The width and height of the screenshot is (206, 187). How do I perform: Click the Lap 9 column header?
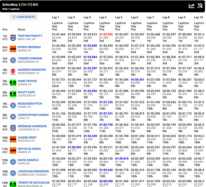(x=182, y=17)
